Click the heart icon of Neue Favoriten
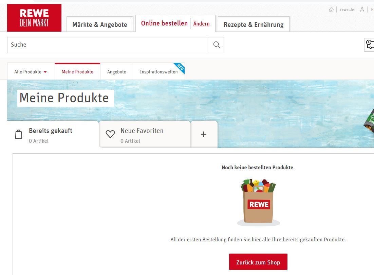This screenshot has height=275, width=374. (x=110, y=134)
